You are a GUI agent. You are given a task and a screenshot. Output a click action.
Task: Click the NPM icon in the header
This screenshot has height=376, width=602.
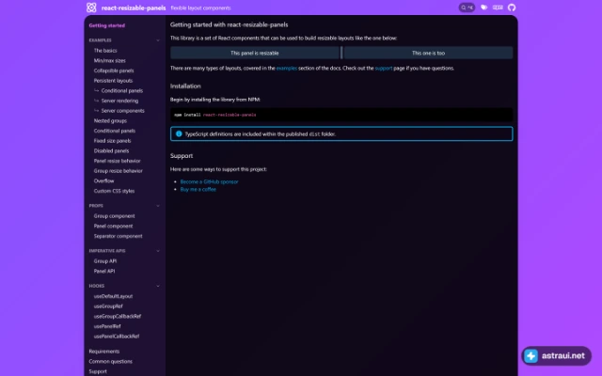point(498,8)
